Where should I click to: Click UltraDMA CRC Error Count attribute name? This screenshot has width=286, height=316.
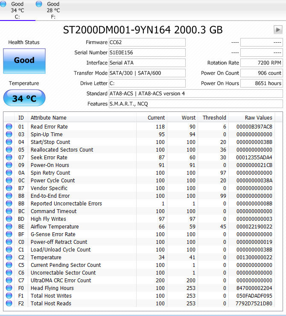(x=61, y=280)
